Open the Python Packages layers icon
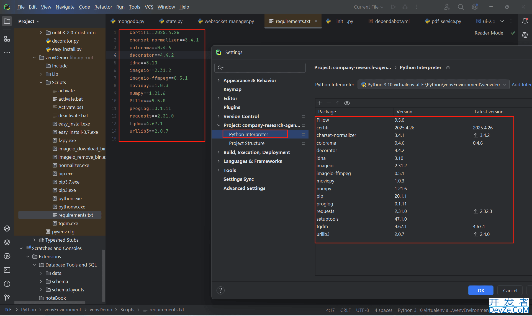532x316 pixels. click(7, 242)
